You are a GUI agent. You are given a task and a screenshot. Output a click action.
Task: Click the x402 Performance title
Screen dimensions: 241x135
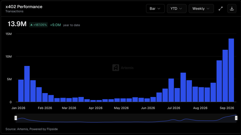(24, 7)
